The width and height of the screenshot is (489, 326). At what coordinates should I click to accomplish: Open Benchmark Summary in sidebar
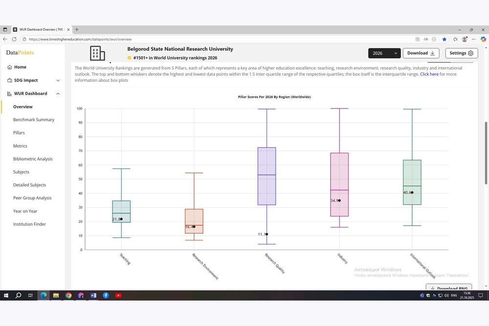click(34, 120)
